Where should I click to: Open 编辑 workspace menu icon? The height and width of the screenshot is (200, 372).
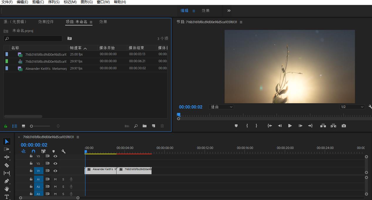tap(194, 11)
